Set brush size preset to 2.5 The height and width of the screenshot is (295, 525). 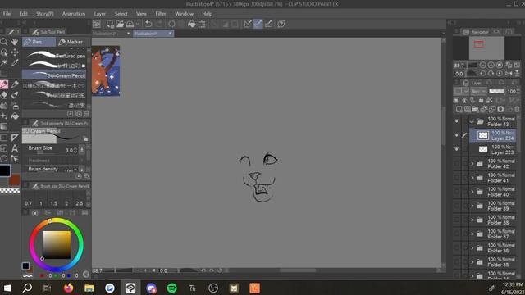point(80,203)
